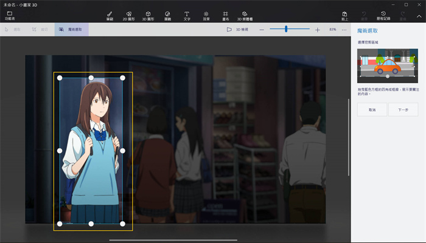This screenshot has width=426, height=243.
Task: Open the 3D shapes (3D 圖形) tool
Action: point(148,15)
